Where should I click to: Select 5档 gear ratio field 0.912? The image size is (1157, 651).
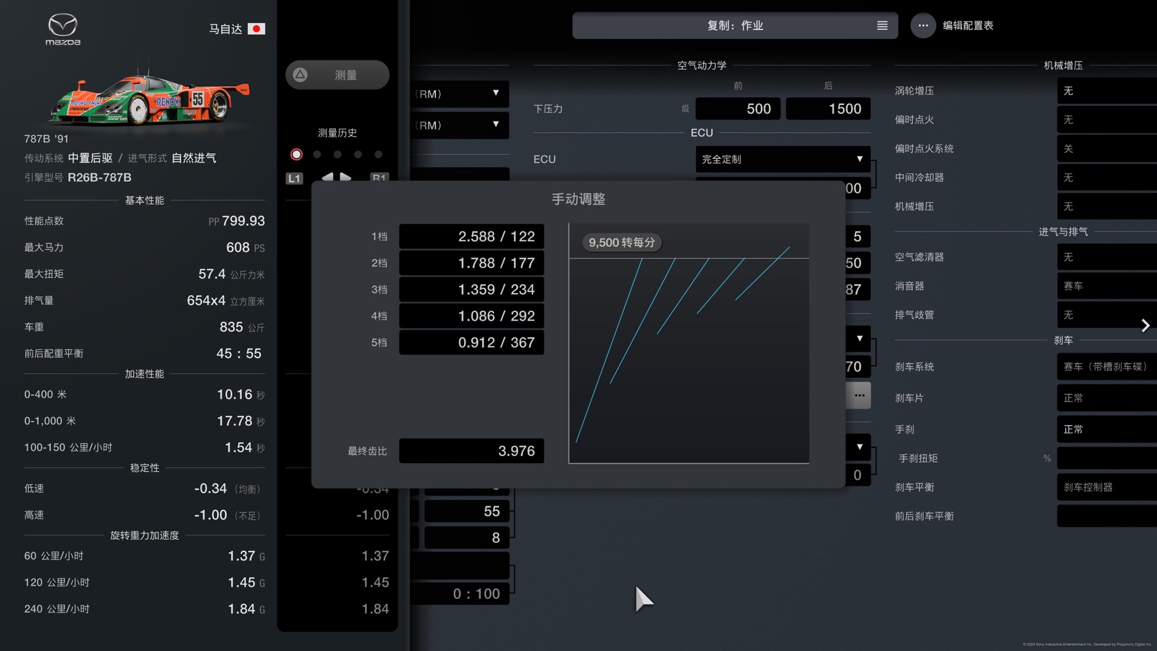tap(471, 343)
